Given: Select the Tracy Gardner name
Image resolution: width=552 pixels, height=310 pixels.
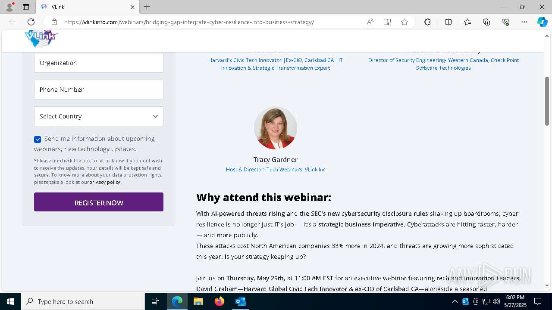Looking at the screenshot, I should [276, 159].
